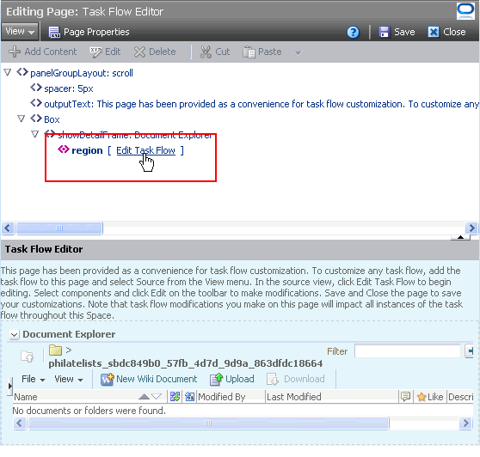Click New Wiki Document
The image size is (480, 457).
tap(149, 380)
